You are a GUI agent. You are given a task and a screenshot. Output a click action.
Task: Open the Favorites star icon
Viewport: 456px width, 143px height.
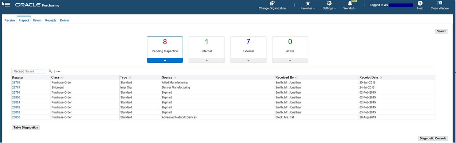click(x=308, y=3)
